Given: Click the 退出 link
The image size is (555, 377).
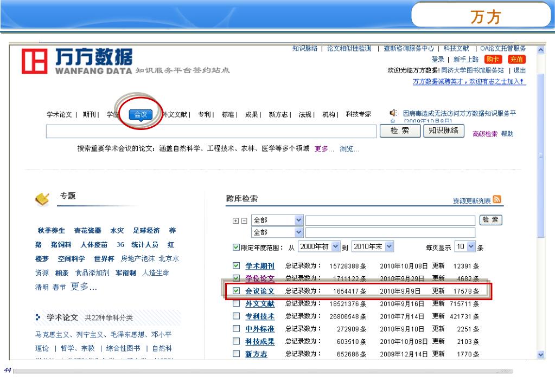Looking at the screenshot, I should [x=520, y=70].
